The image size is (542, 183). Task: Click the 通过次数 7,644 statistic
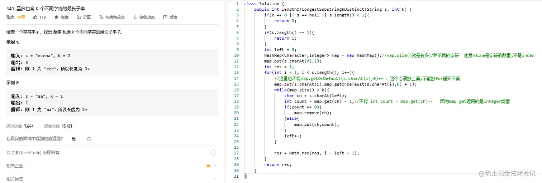coord(20,126)
